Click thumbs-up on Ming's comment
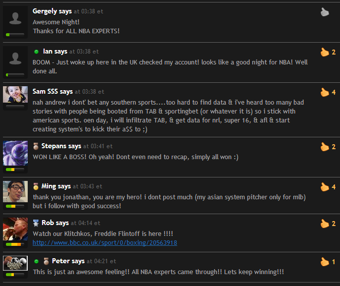340x286 pixels. click(x=325, y=187)
